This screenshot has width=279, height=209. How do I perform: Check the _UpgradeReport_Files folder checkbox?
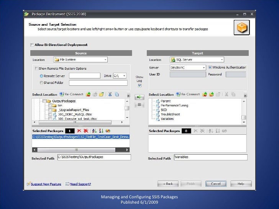tap(50, 110)
